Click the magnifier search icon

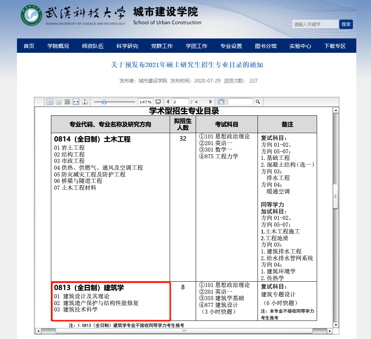tap(258, 102)
